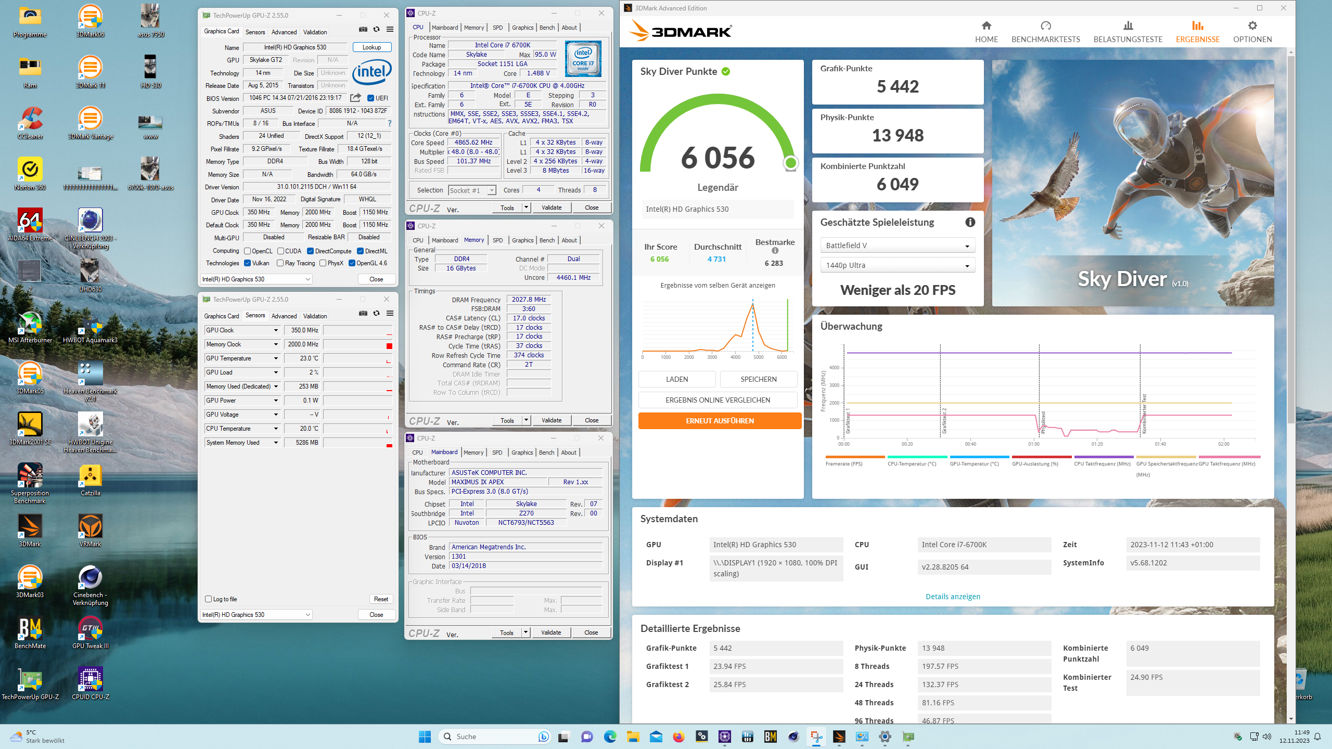Click the Lookup button in GPU-Z
The image size is (1332, 749).
372,47
